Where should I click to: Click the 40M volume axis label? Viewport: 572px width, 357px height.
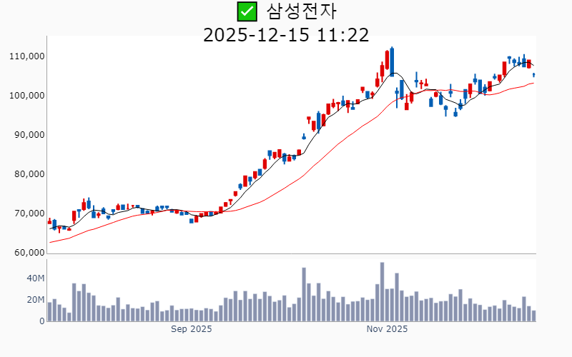pyautogui.click(x=36, y=278)
